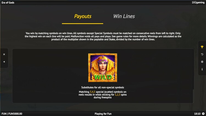
Task: Click the yellow underline below Payouts
Action: pyautogui.click(x=82, y=24)
